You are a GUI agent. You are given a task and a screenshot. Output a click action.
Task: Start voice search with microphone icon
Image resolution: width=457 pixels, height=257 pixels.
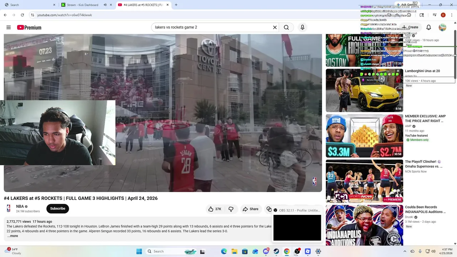[x=302, y=27]
